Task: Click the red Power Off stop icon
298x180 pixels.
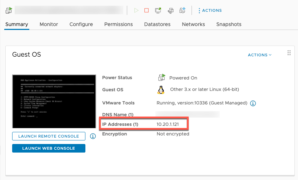Action: 146,10
